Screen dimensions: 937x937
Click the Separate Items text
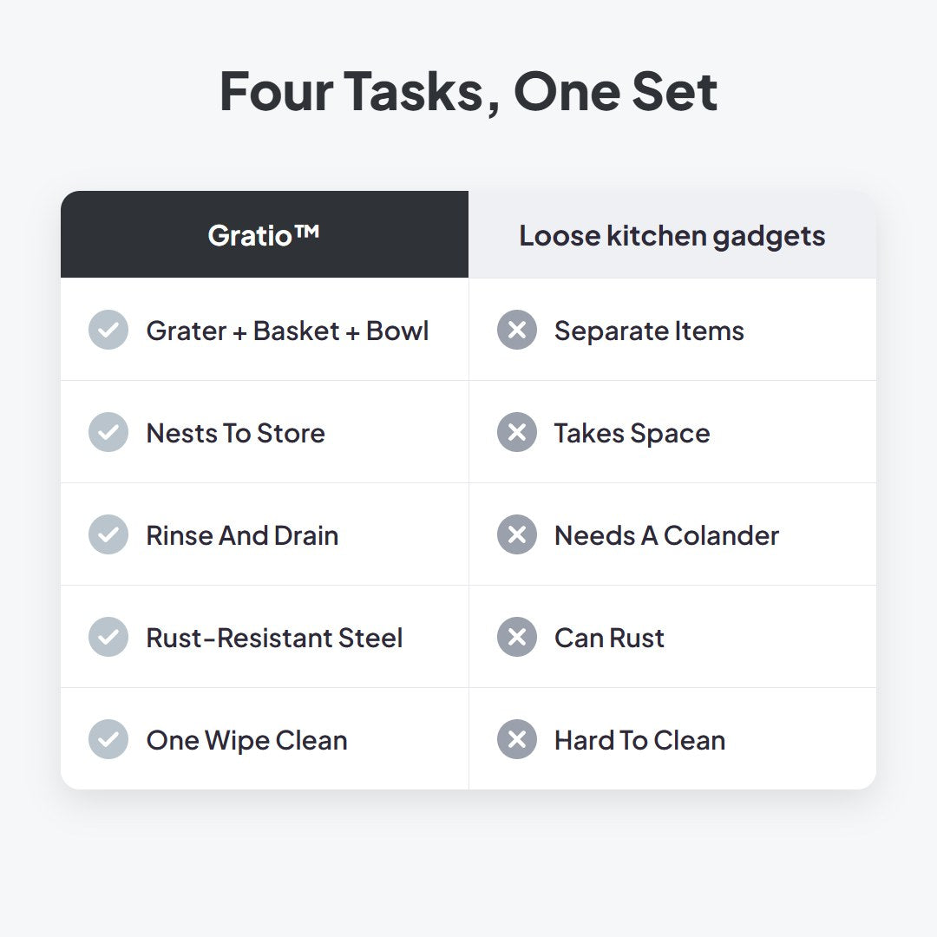pos(649,331)
